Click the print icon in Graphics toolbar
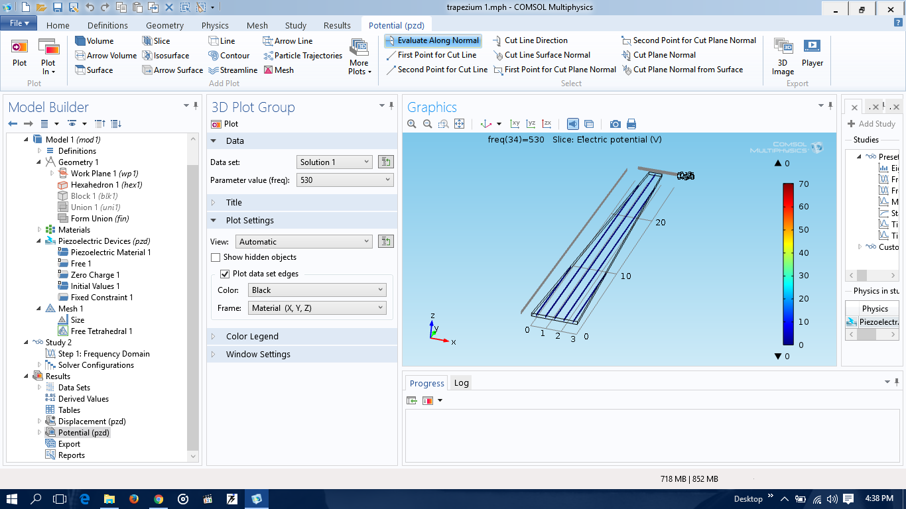This screenshot has width=906, height=509. pos(631,124)
